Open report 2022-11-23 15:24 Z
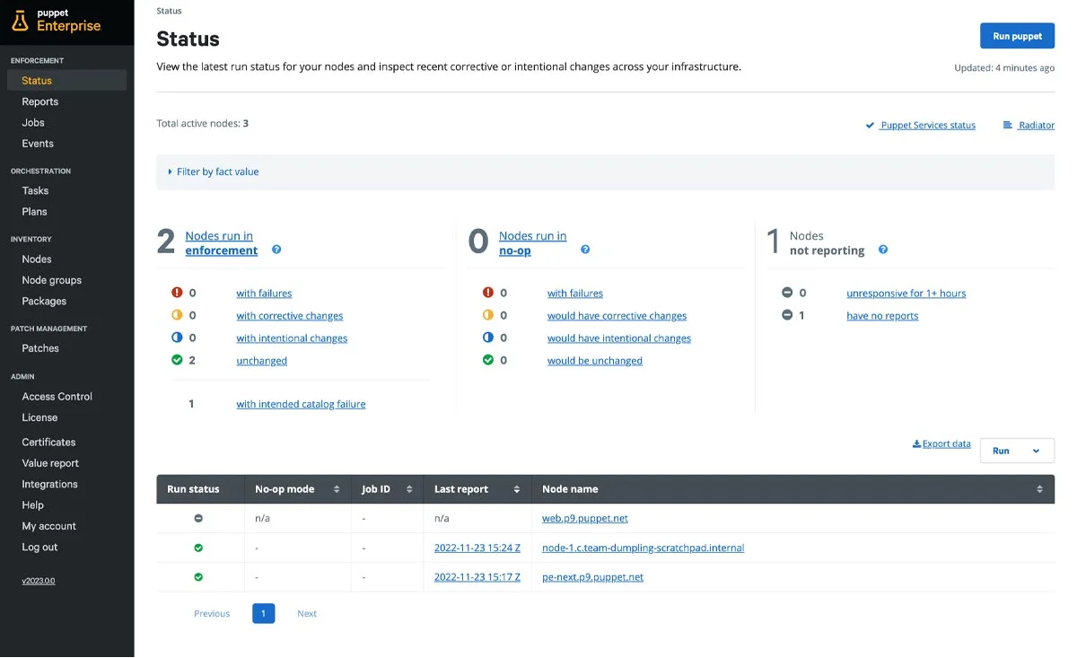 (x=477, y=548)
